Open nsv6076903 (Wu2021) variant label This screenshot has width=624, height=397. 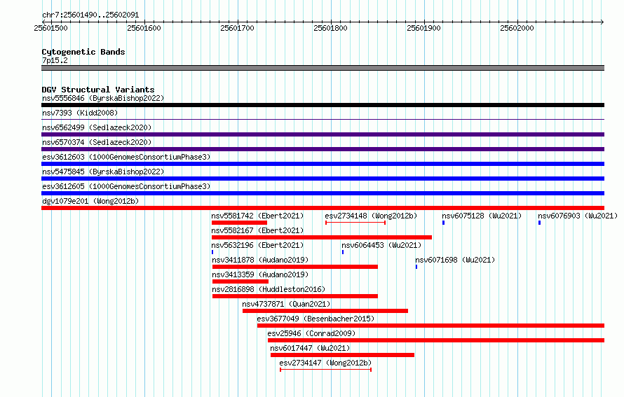point(578,216)
